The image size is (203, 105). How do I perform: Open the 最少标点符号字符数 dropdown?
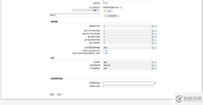click(128, 40)
